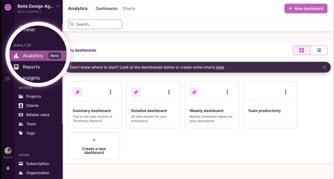Image resolution: width=334 pixels, height=179 pixels.
Task: Click the "All time entries for your workspace" description
Action: coord(149,119)
